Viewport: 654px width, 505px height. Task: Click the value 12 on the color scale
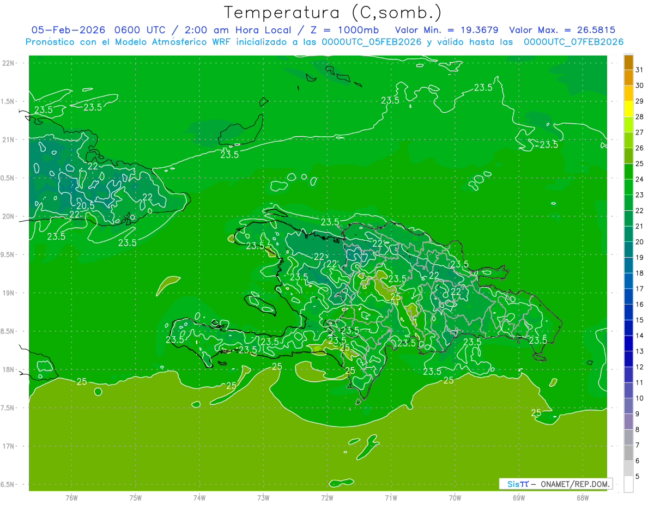pos(639,367)
